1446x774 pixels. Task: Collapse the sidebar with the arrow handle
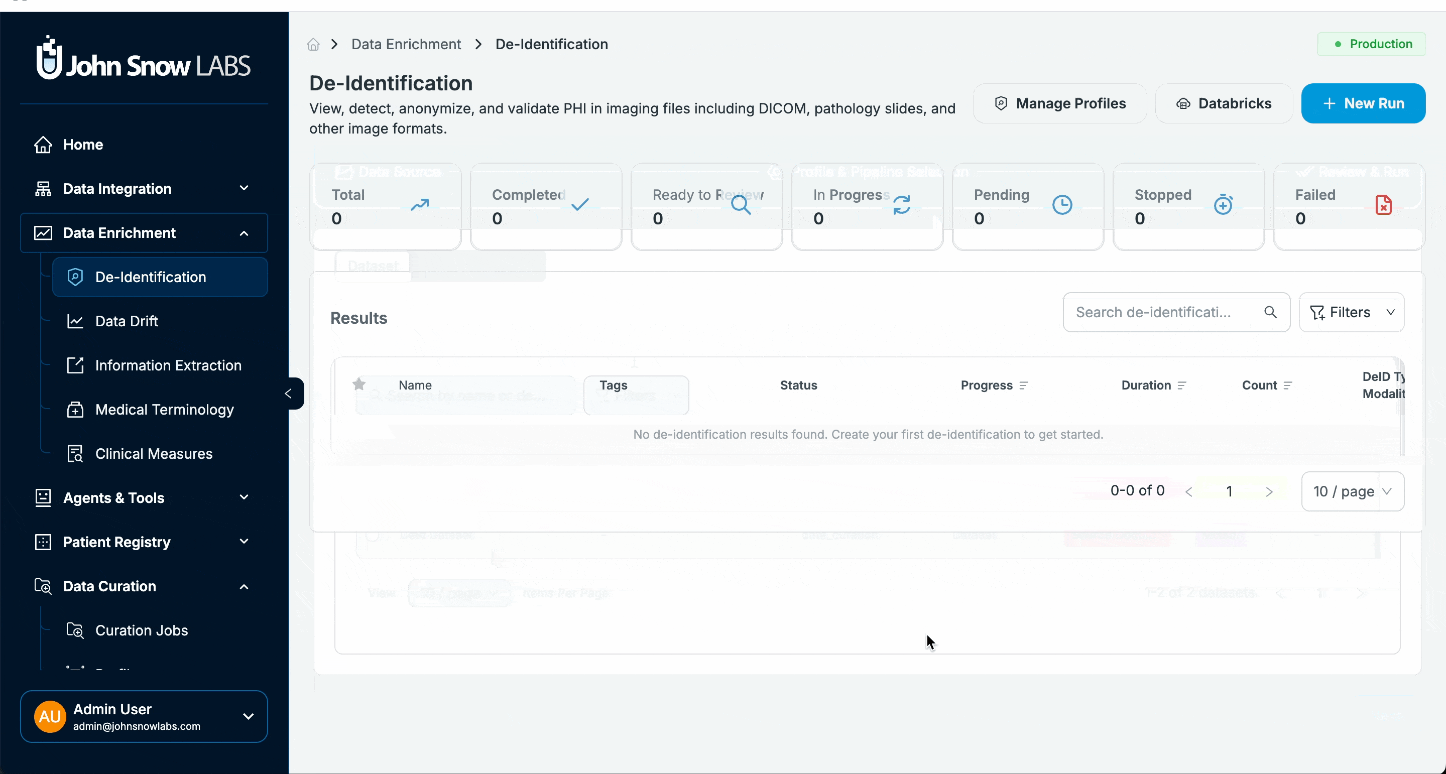click(289, 394)
